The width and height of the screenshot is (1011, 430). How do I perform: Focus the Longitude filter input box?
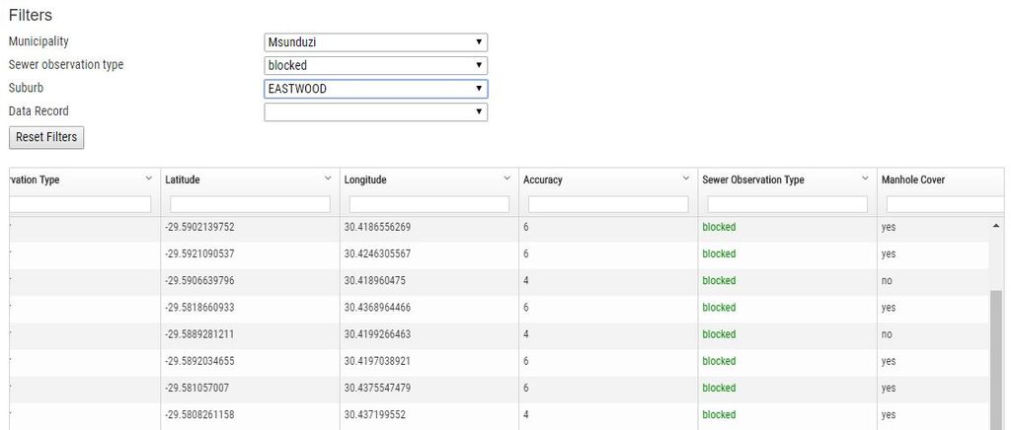(x=428, y=204)
